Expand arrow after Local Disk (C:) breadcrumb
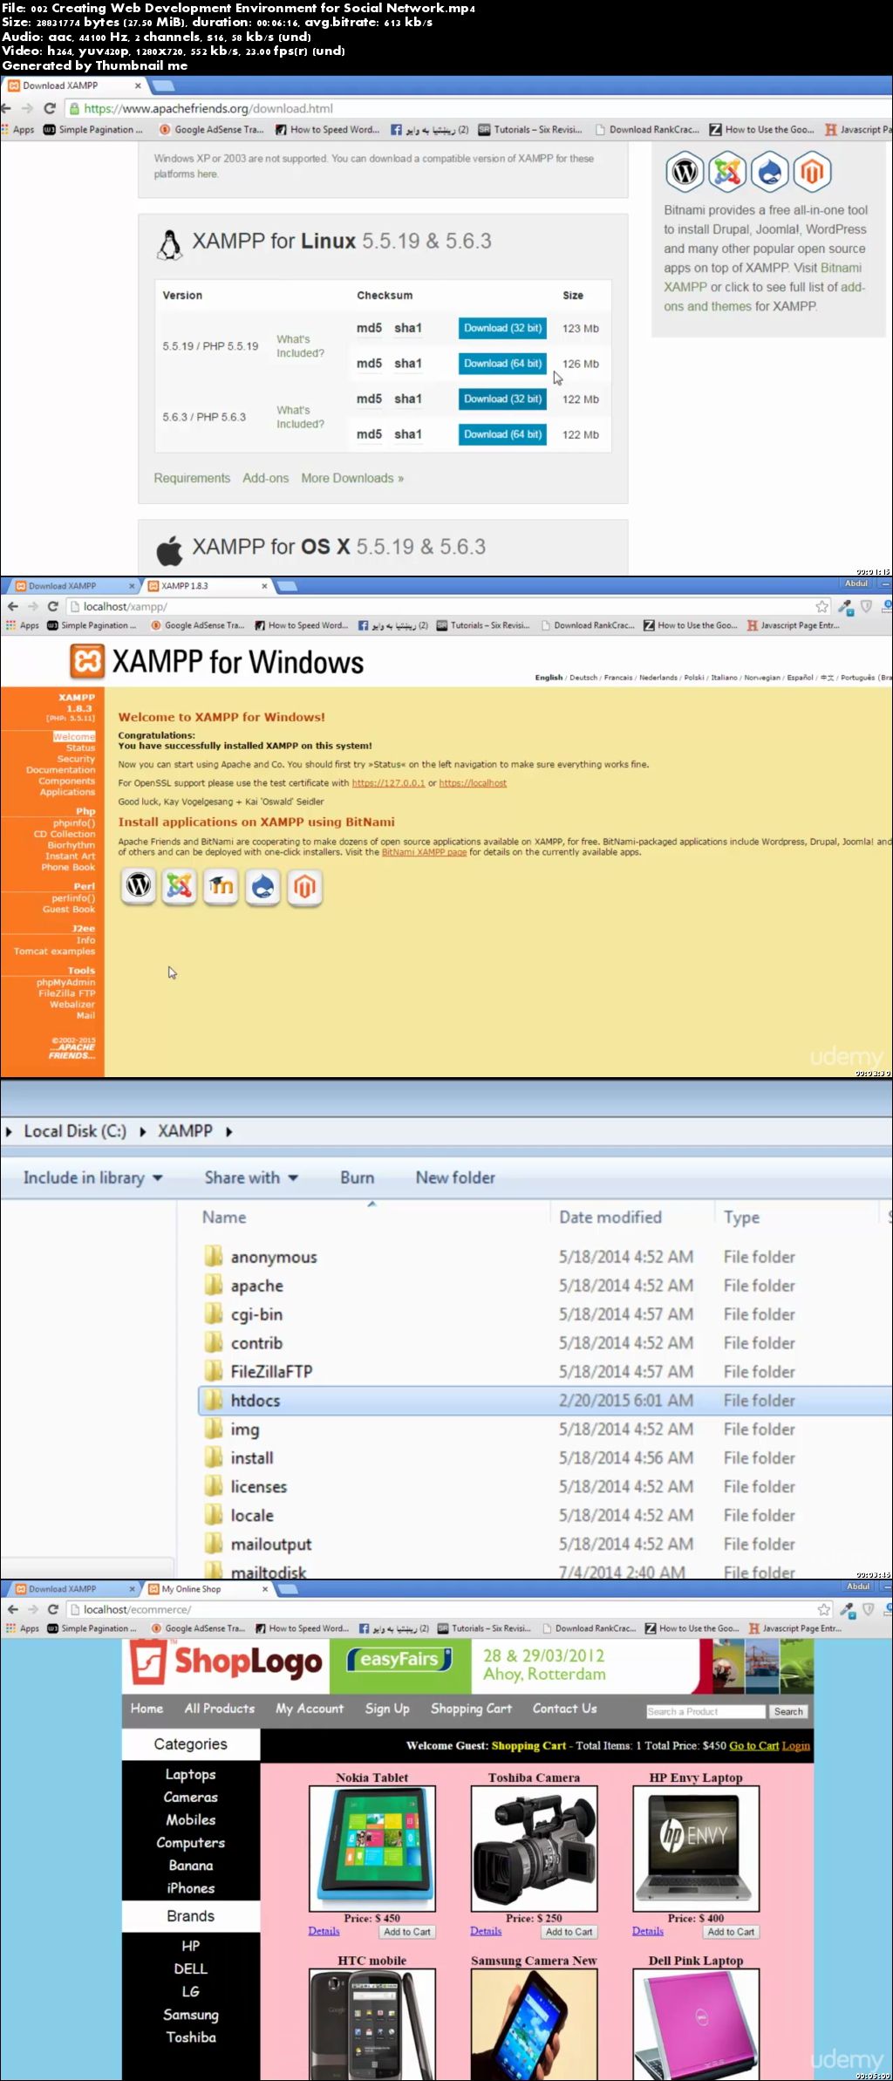 tap(142, 1131)
